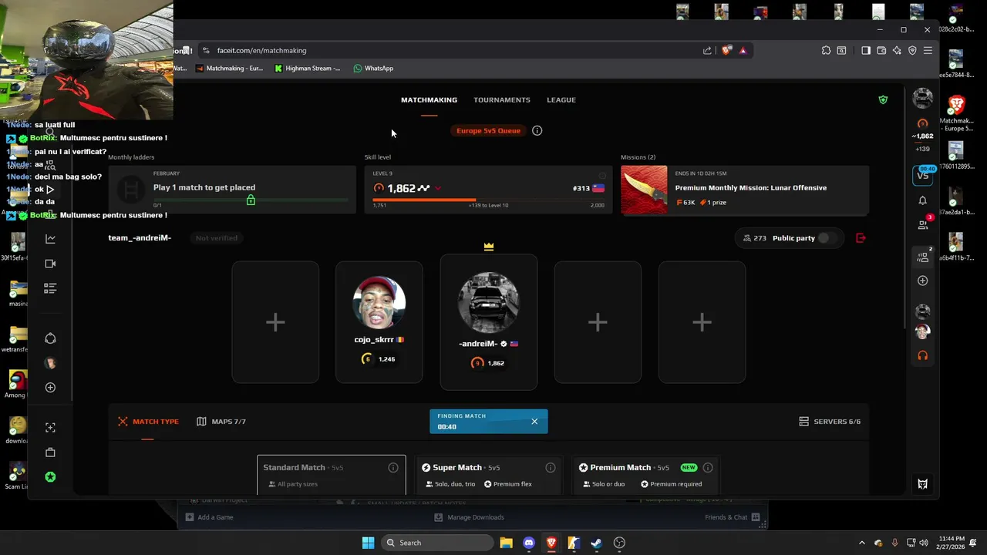This screenshot has height=555, width=987.
Task: Switch to the Tournaments tab
Action: (x=502, y=99)
